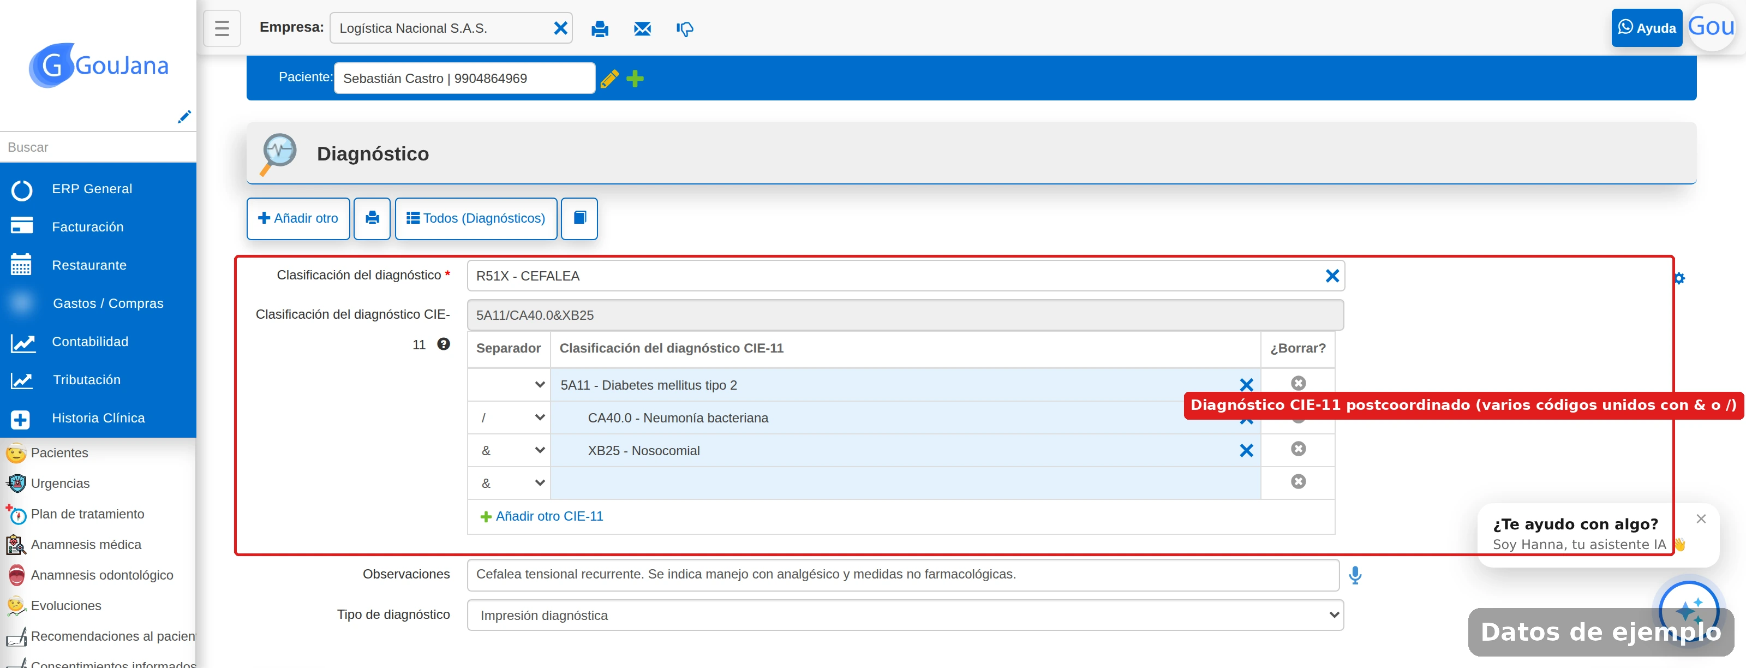The width and height of the screenshot is (1746, 668).
Task: Open the envelope mail icon
Action: 642,29
